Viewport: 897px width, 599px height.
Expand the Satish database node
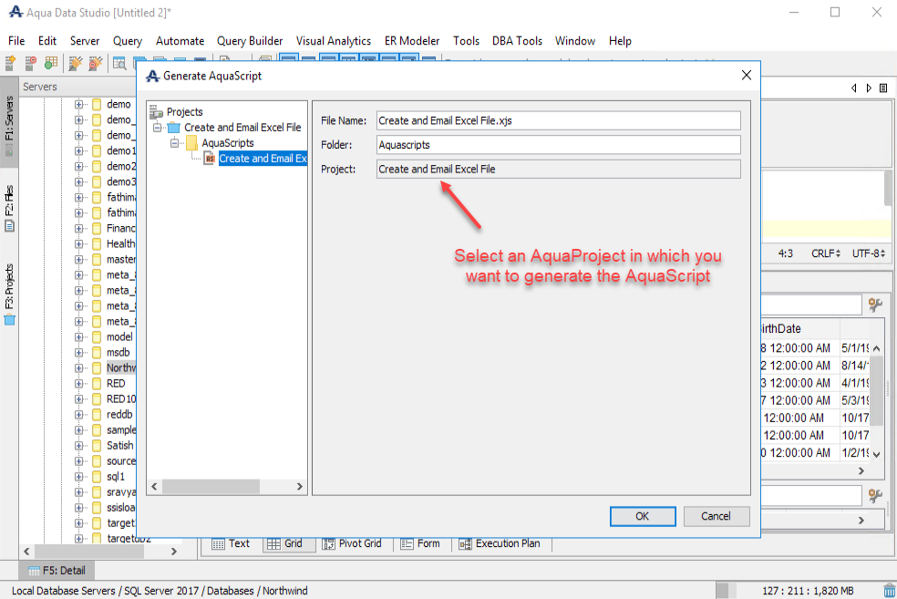click(79, 446)
